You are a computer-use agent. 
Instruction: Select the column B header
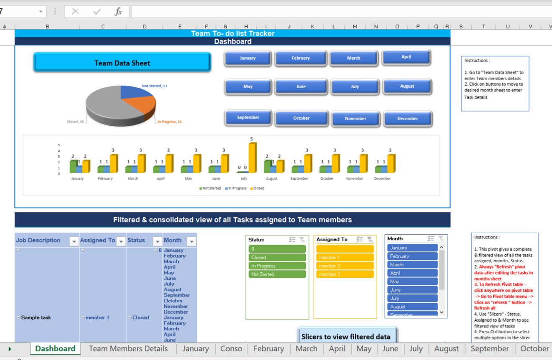click(x=47, y=26)
